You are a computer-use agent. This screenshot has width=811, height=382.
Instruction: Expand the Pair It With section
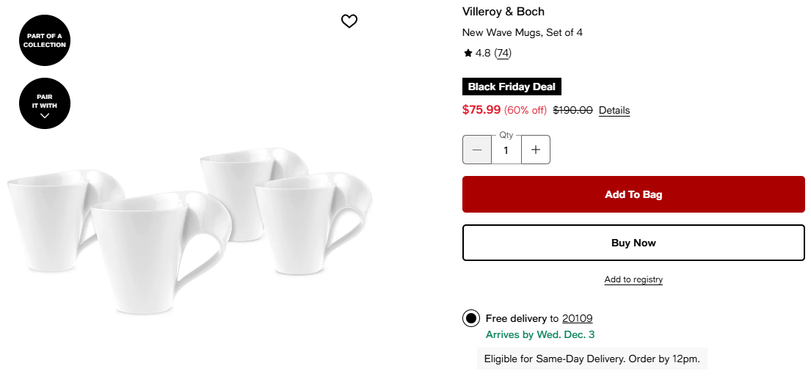(x=45, y=103)
